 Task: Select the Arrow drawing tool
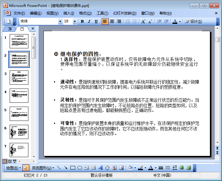tap(66, 168)
